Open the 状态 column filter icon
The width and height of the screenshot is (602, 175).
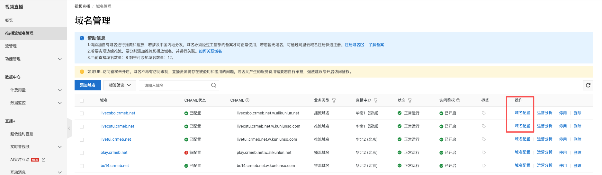[410, 101]
